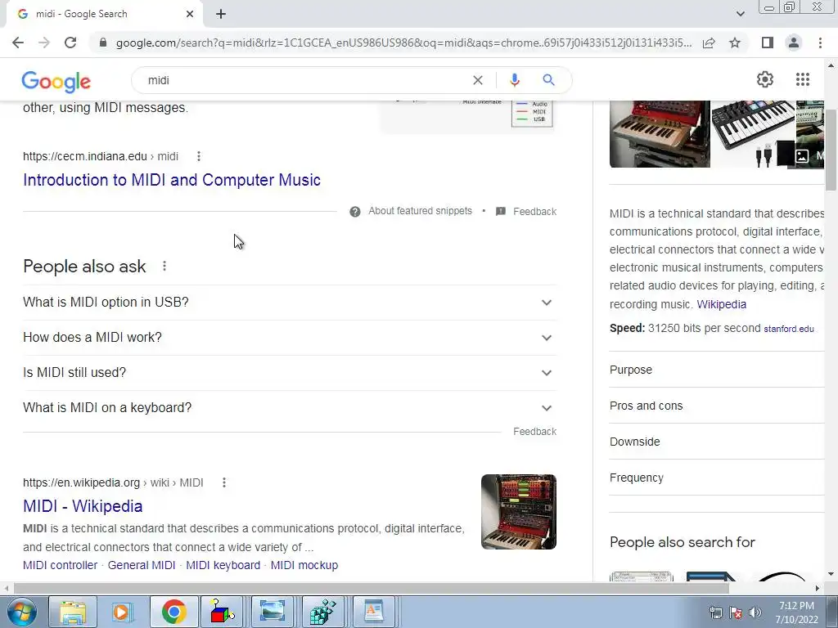Click the en.wikipedia.org › wiki › MIDI URL
The height and width of the screenshot is (628, 838).
[x=113, y=482]
